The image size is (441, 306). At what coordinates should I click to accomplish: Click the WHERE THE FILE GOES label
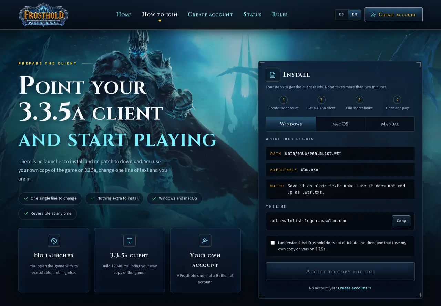click(x=290, y=139)
